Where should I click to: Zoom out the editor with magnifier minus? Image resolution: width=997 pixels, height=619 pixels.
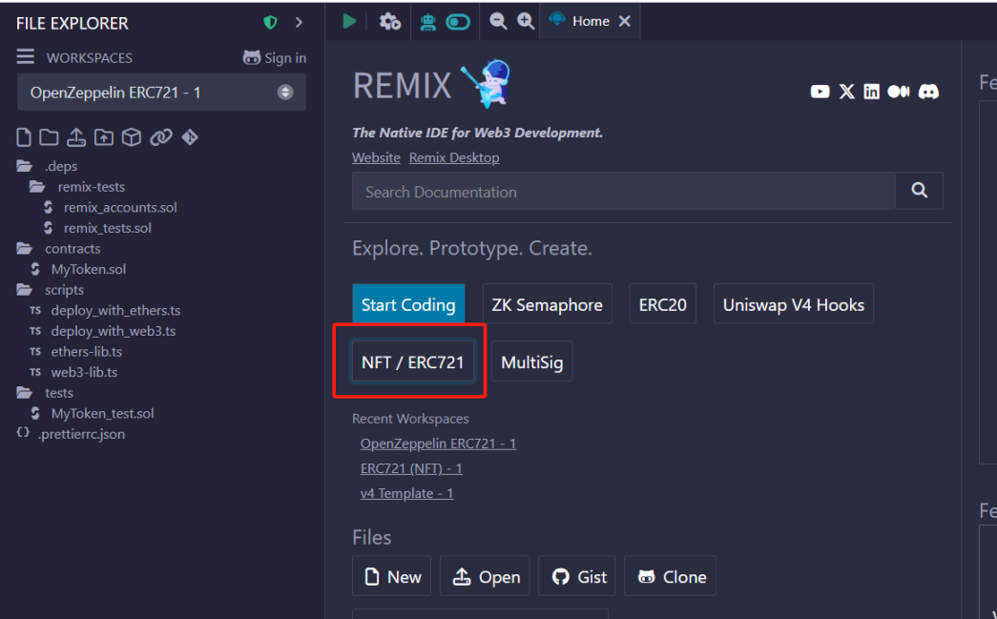[498, 21]
